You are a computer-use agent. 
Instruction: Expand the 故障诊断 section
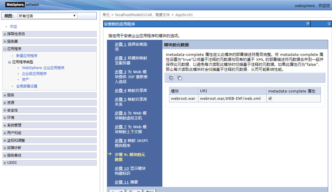(5, 148)
